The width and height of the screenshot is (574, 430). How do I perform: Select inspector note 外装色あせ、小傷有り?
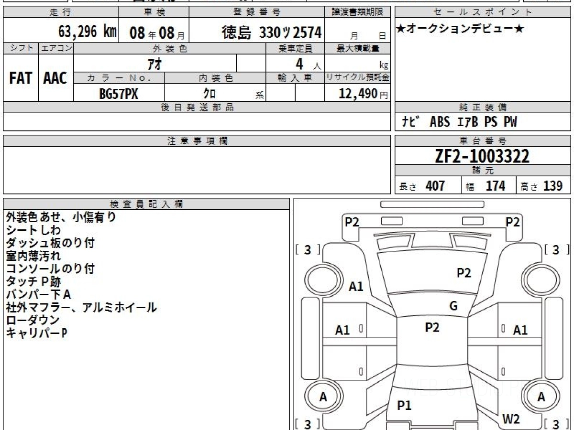61,217
